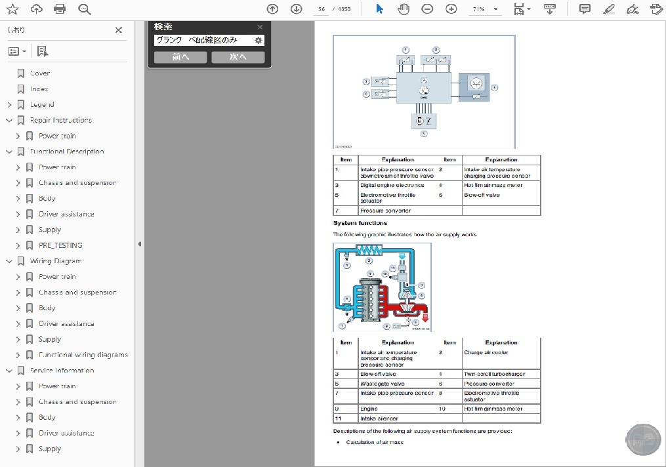Viewport: 666px width, 467px height.
Task: Open Body under Service Information
Action: [47, 417]
